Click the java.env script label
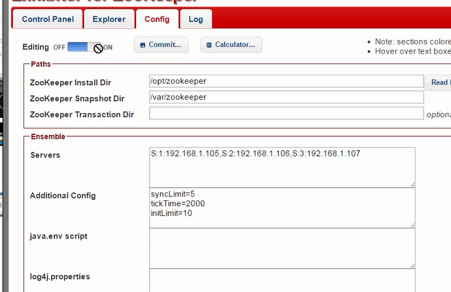The width and height of the screenshot is (451, 292). coord(58,236)
